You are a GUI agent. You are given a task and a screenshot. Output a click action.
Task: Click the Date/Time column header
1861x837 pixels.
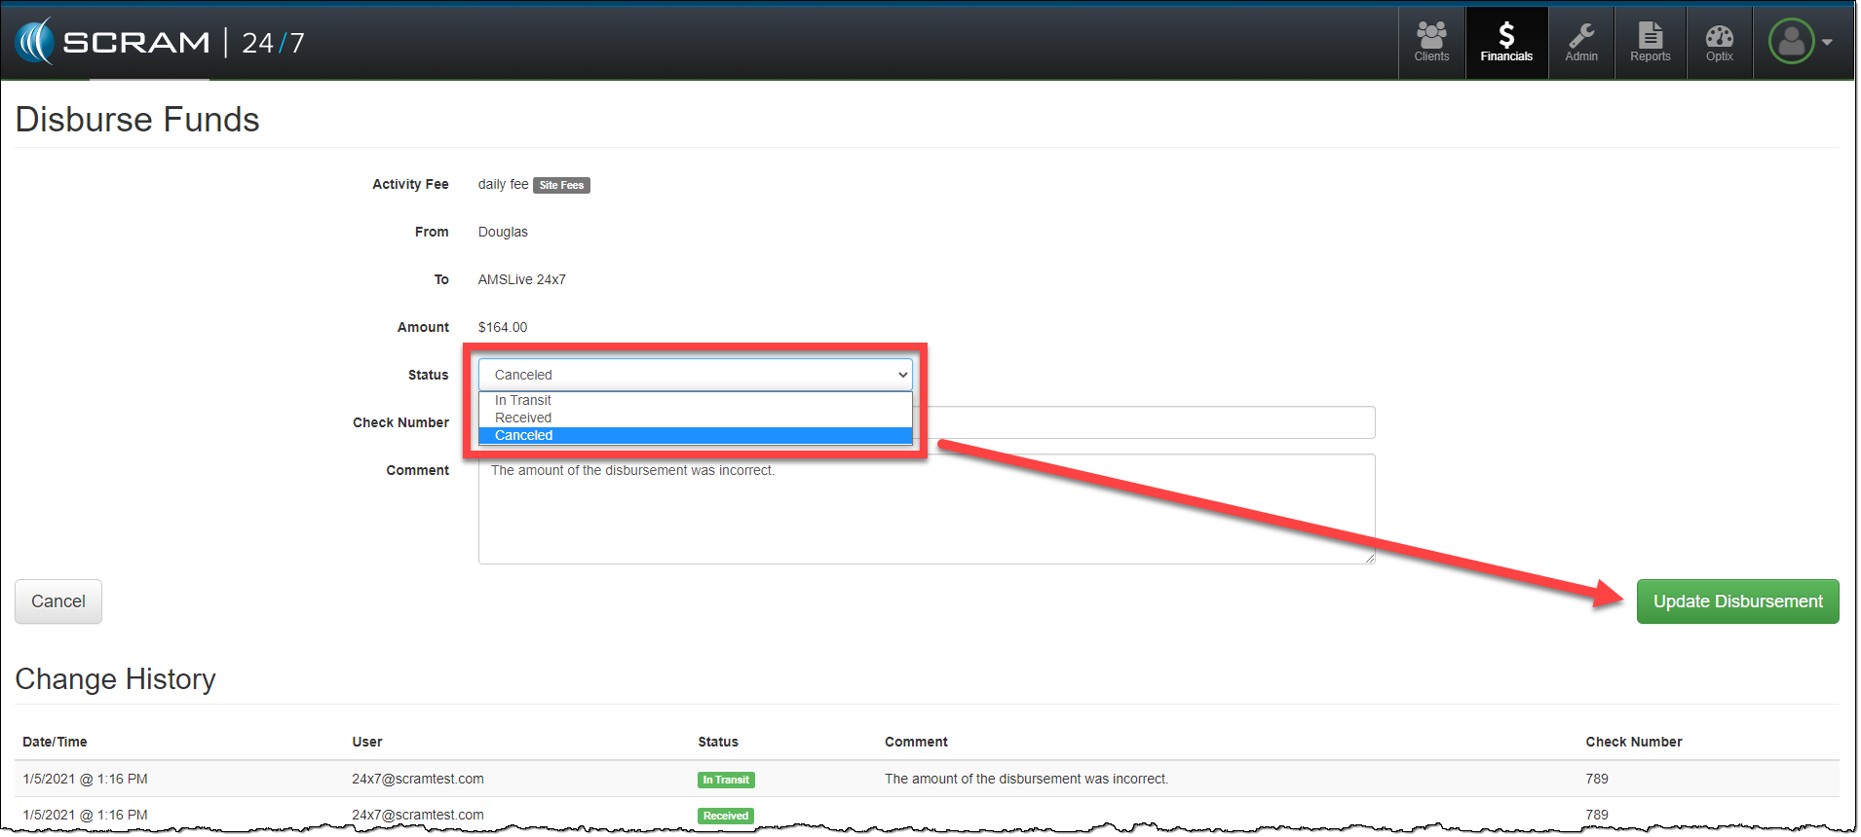tap(56, 742)
